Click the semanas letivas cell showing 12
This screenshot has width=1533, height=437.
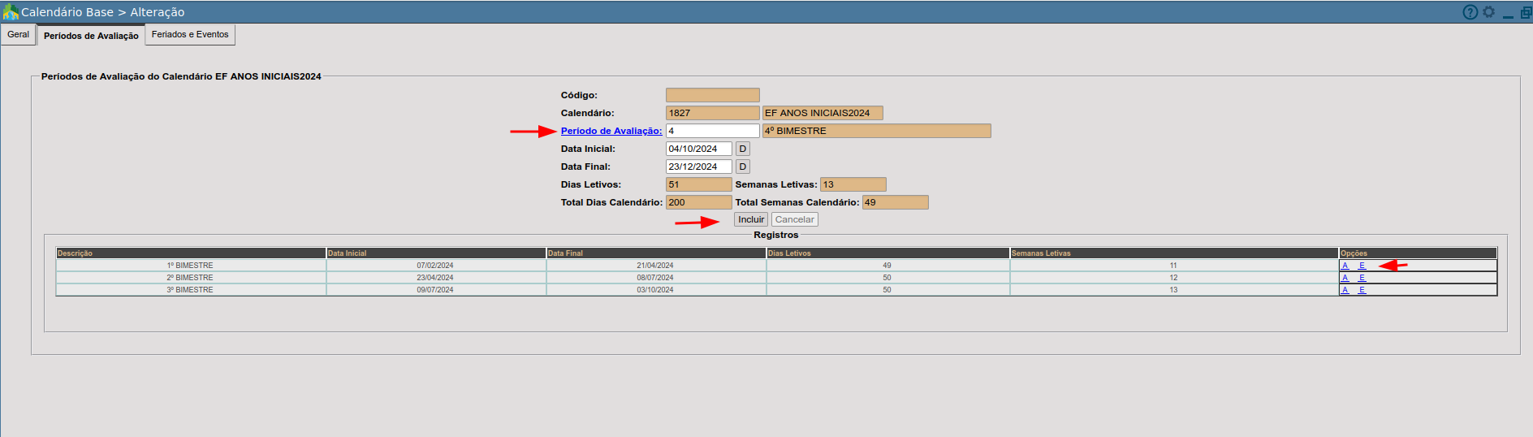(1173, 278)
